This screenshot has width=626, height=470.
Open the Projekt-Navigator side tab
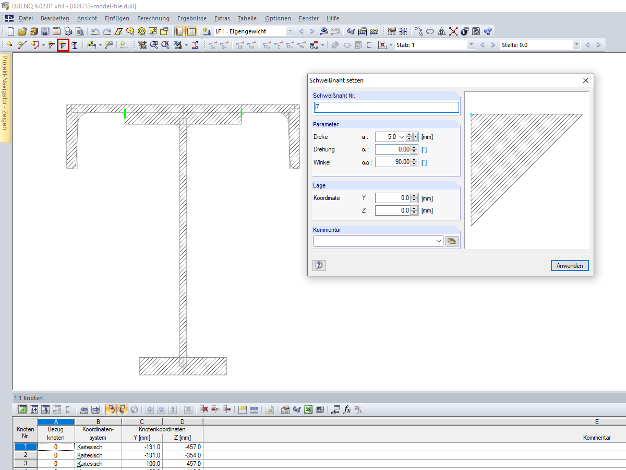(5, 98)
